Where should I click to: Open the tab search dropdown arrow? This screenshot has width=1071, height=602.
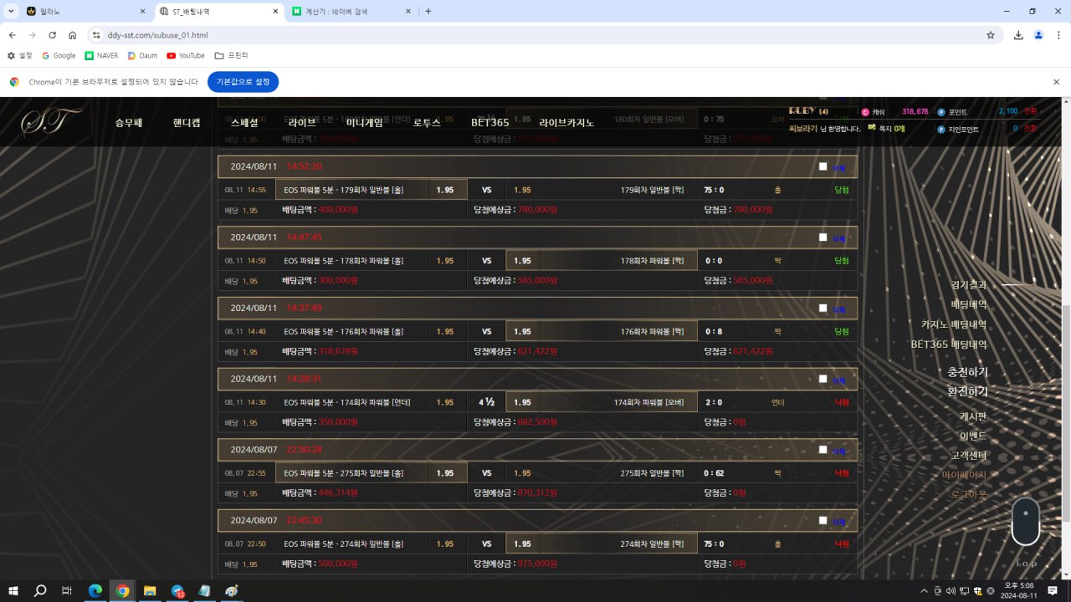(x=11, y=12)
